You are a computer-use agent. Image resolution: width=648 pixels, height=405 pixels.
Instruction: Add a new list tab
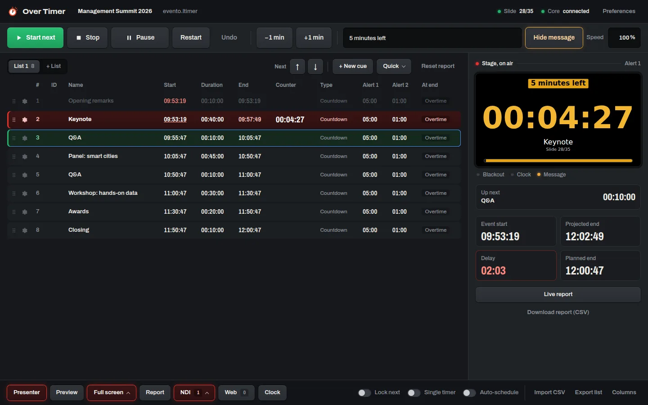[x=54, y=67]
